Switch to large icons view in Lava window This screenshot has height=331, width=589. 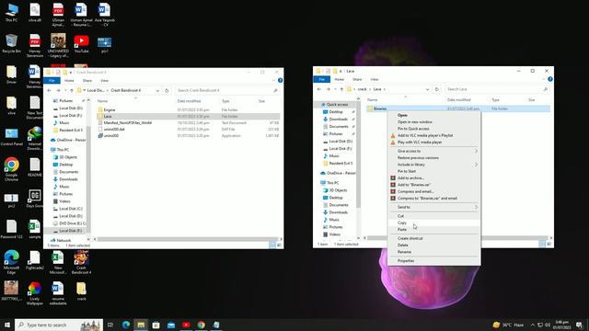coord(549,244)
